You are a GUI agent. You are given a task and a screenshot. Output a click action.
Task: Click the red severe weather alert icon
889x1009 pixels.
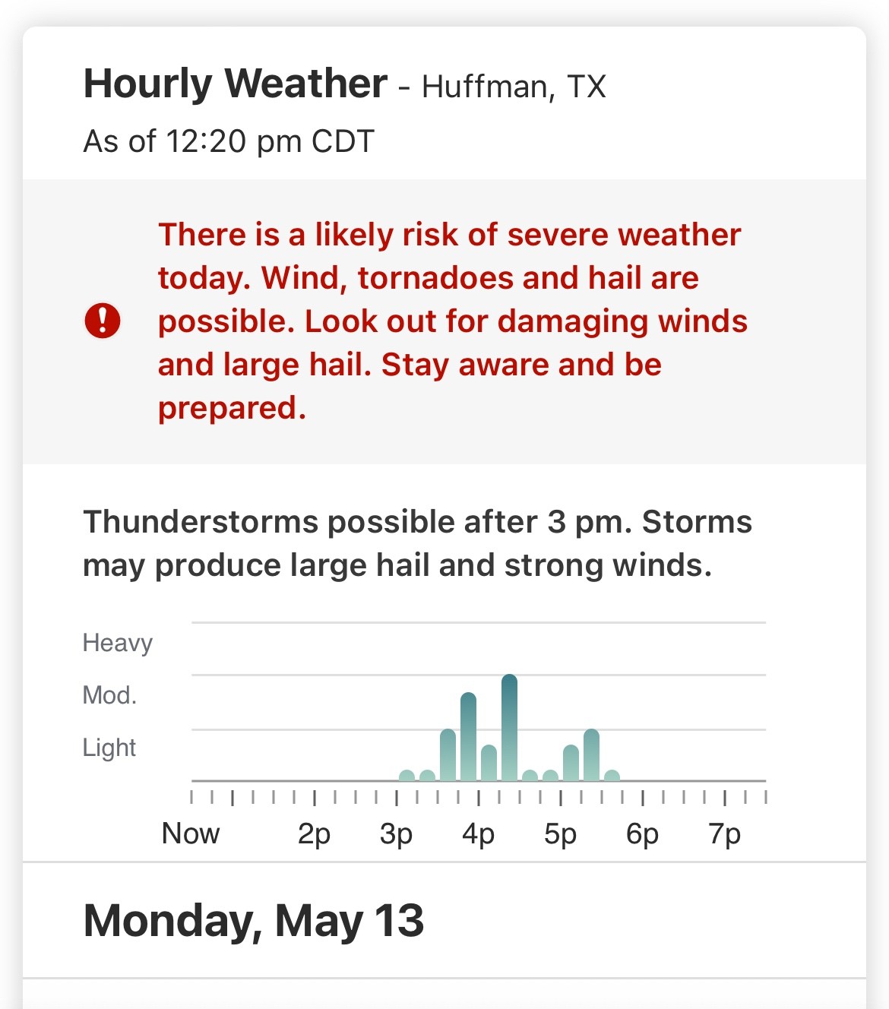tap(102, 321)
